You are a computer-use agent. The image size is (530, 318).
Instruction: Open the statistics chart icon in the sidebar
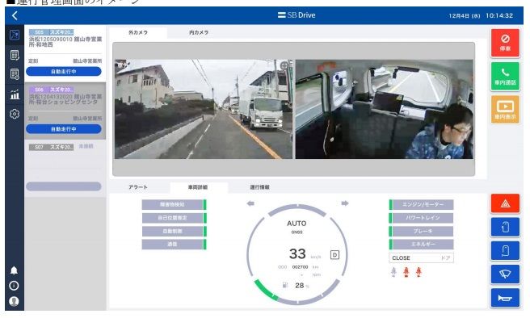[x=15, y=94]
